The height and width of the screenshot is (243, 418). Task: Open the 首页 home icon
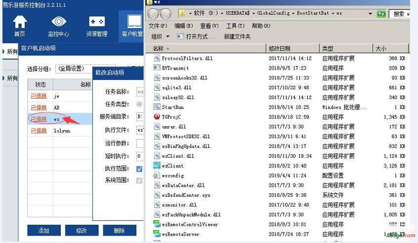20,22
